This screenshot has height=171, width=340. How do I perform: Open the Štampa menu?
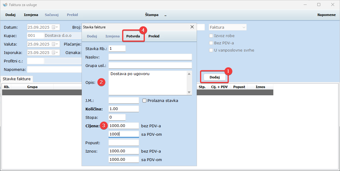point(152,15)
